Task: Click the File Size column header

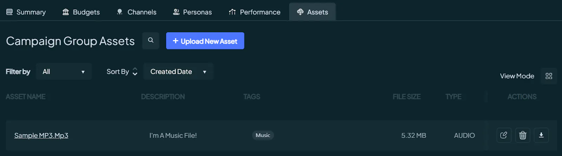Action: [406, 97]
